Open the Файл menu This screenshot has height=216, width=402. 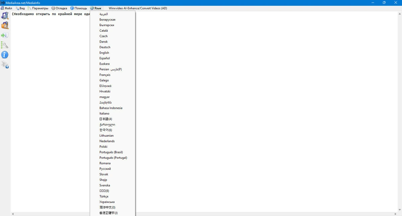point(6,8)
